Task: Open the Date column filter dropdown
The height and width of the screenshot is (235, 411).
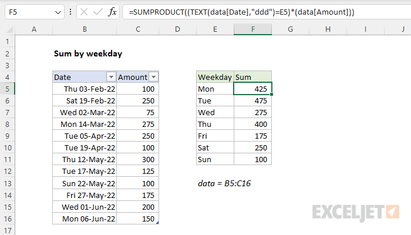Action: click(x=111, y=77)
